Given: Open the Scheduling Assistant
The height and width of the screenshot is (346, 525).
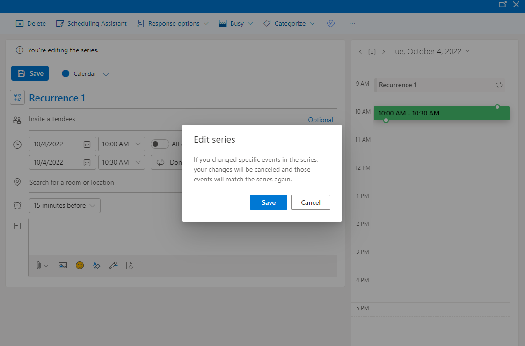Looking at the screenshot, I should [91, 23].
